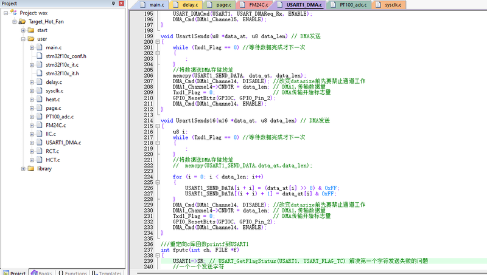Click the heat.c file icon in the tree
The height and width of the screenshot is (275, 487).
[x=40, y=100]
